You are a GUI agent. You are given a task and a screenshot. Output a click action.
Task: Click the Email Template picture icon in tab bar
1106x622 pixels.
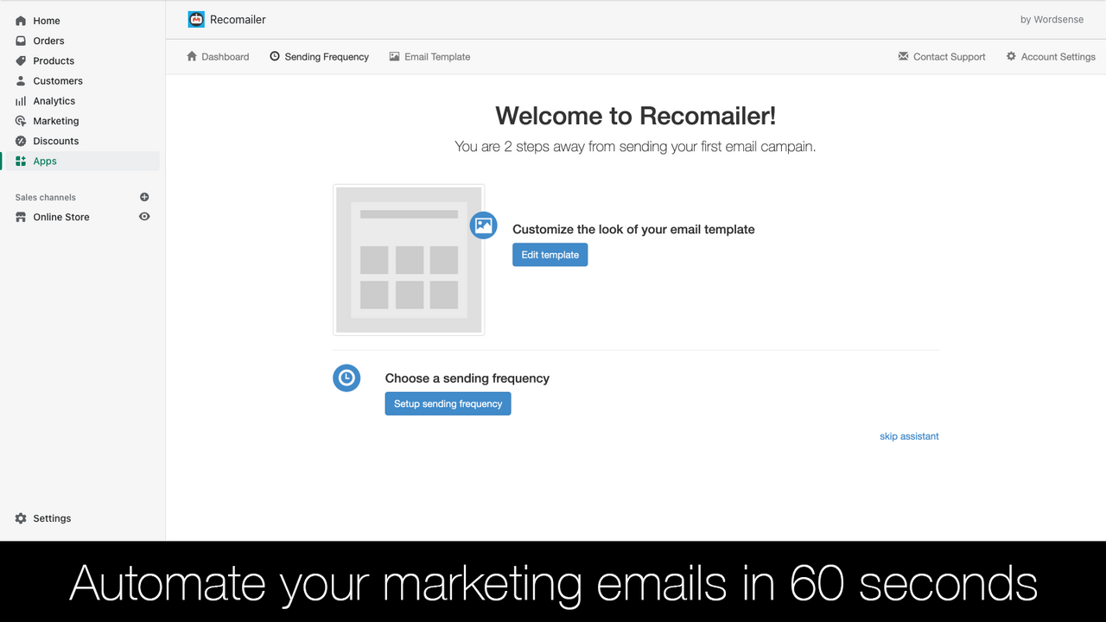[x=394, y=56]
